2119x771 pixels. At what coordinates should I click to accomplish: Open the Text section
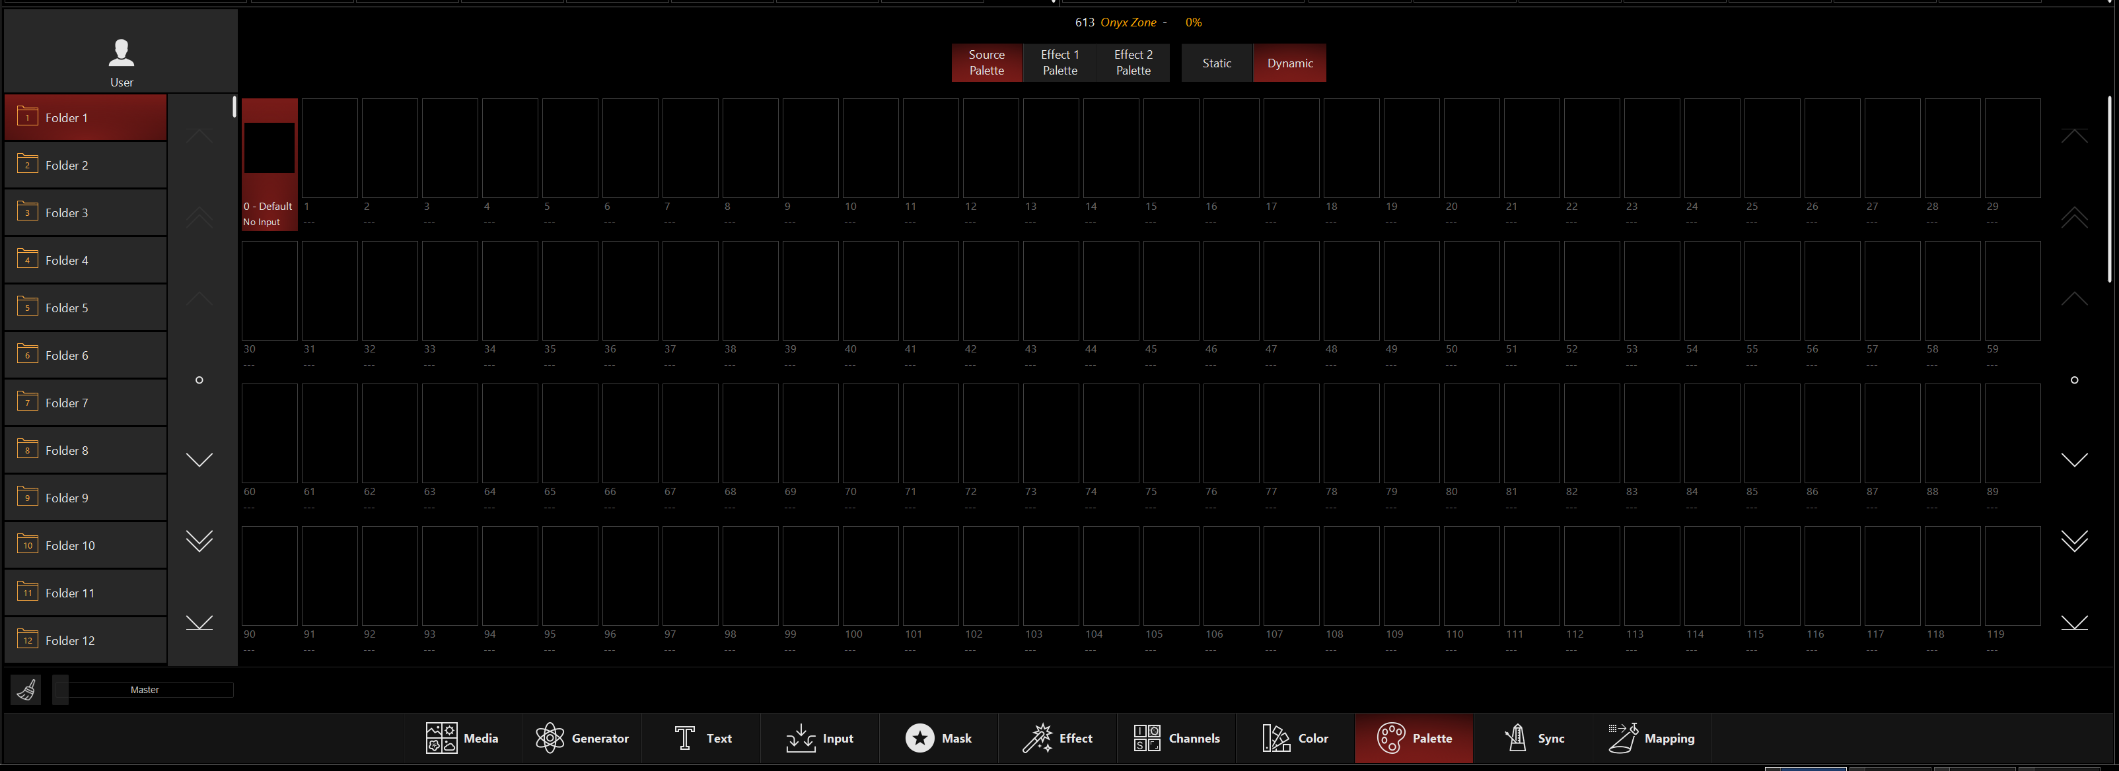coord(701,738)
